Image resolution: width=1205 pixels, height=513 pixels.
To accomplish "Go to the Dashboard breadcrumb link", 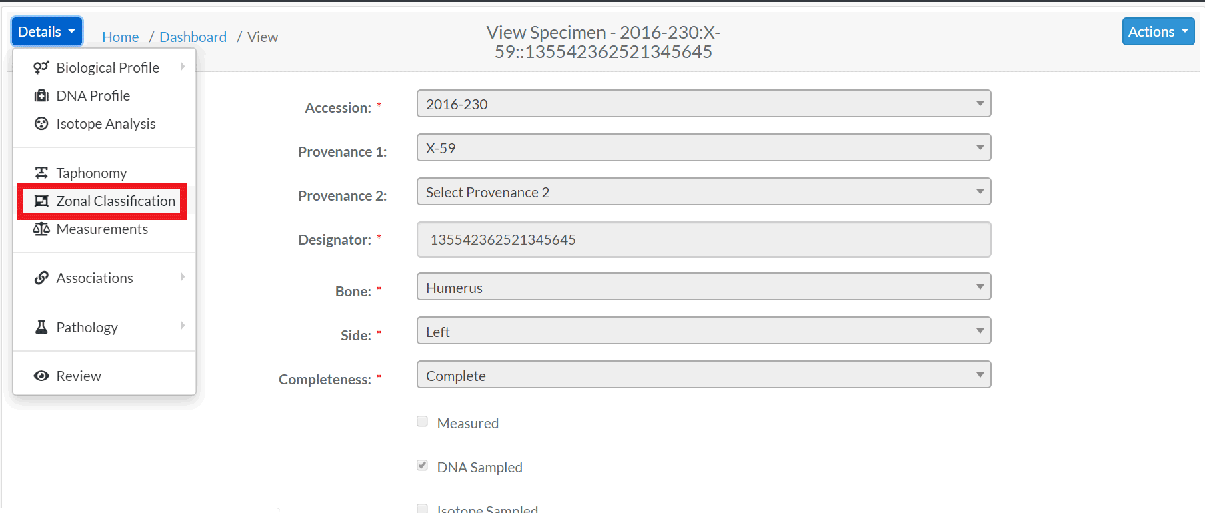I will (193, 37).
